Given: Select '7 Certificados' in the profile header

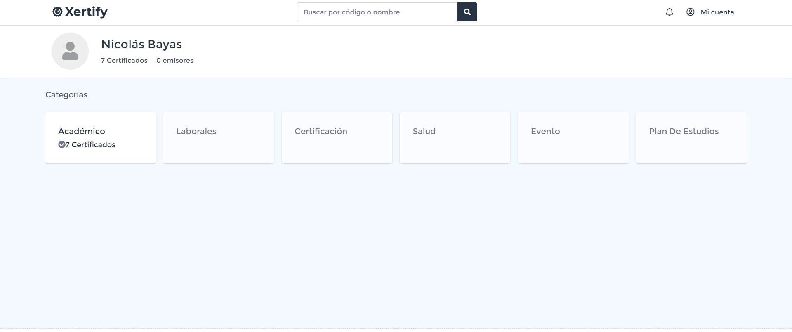Looking at the screenshot, I should (124, 60).
